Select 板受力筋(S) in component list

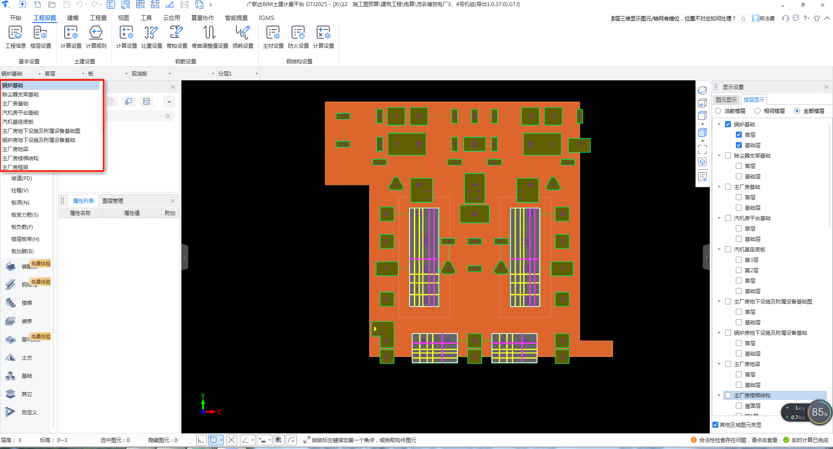25,215
